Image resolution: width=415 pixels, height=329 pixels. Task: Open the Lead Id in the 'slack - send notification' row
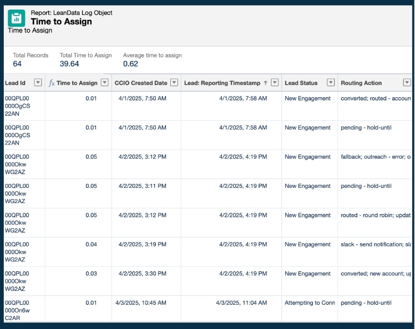click(x=17, y=252)
